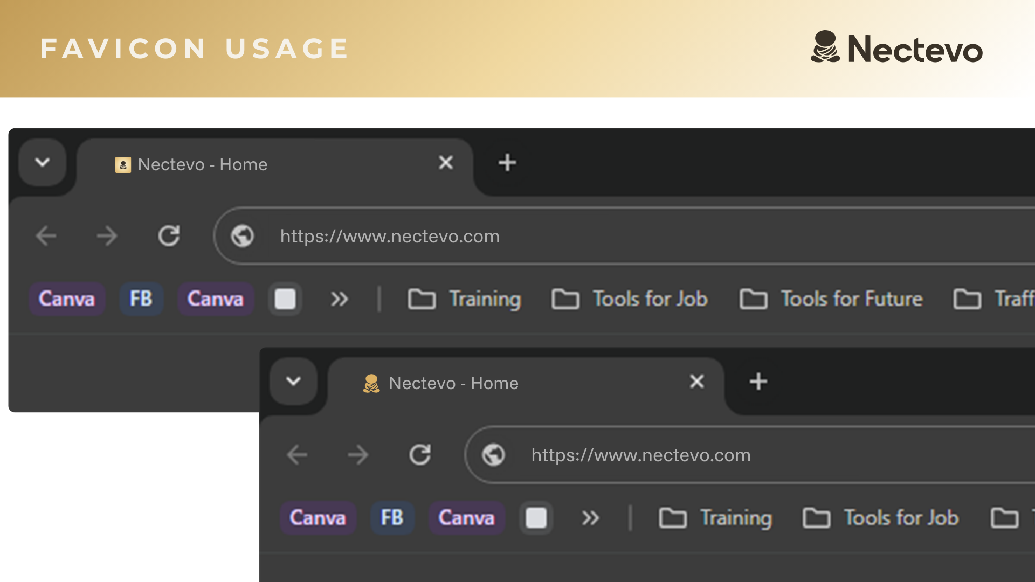The height and width of the screenshot is (582, 1035).
Task: Click the reload icon in top browser
Action: pos(169,236)
